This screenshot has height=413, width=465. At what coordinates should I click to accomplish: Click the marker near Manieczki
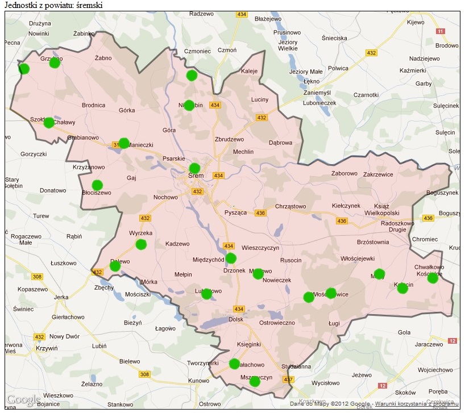coord(124,143)
